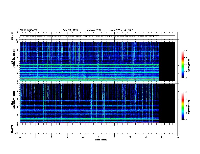Click the "-3" label on ch.1 colorbar
Viewport: 200px width, 154px height.
[x=186, y=51]
